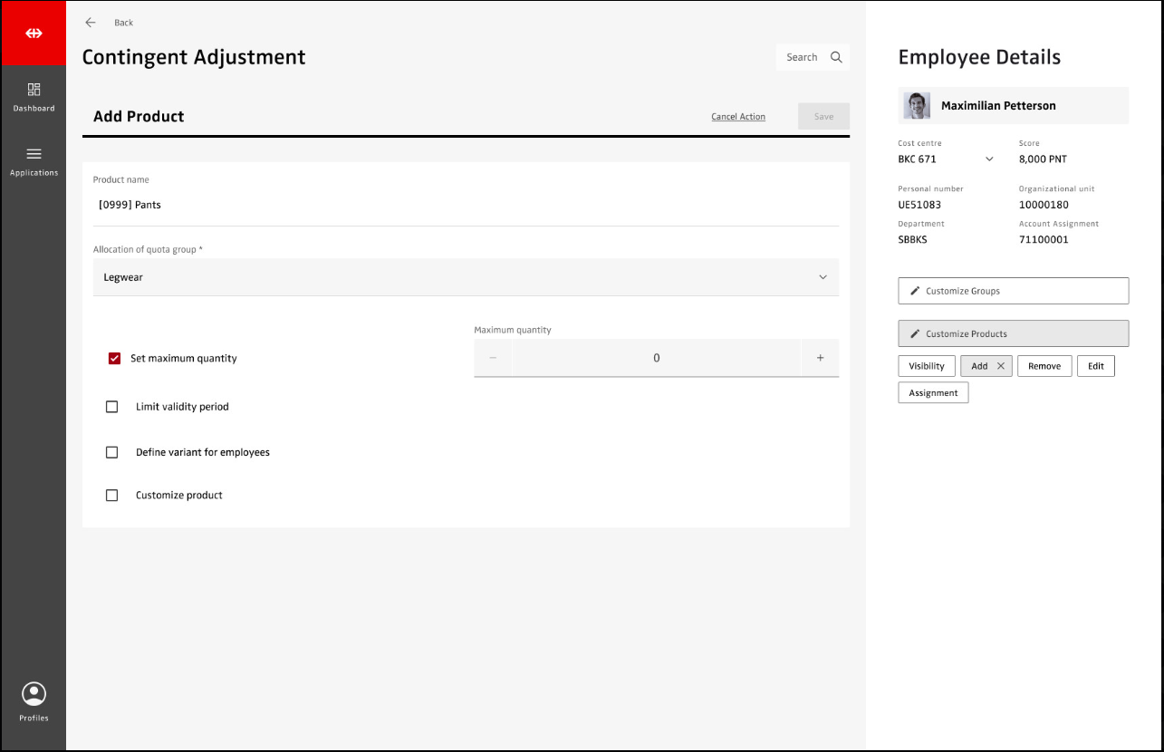Click the minus icon to decrease quantity
The height and width of the screenshot is (752, 1164).
pos(493,358)
